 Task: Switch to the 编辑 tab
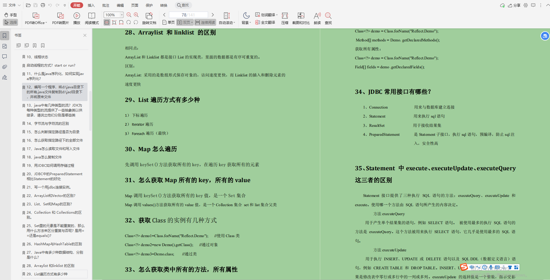pos(120,5)
